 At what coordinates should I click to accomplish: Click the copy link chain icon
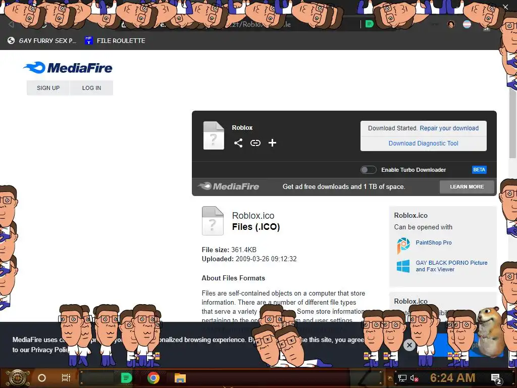coord(255,143)
